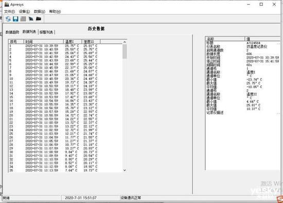Click the Apresys app logo icon
Screen dimensions: 283x203
pos(7,4)
